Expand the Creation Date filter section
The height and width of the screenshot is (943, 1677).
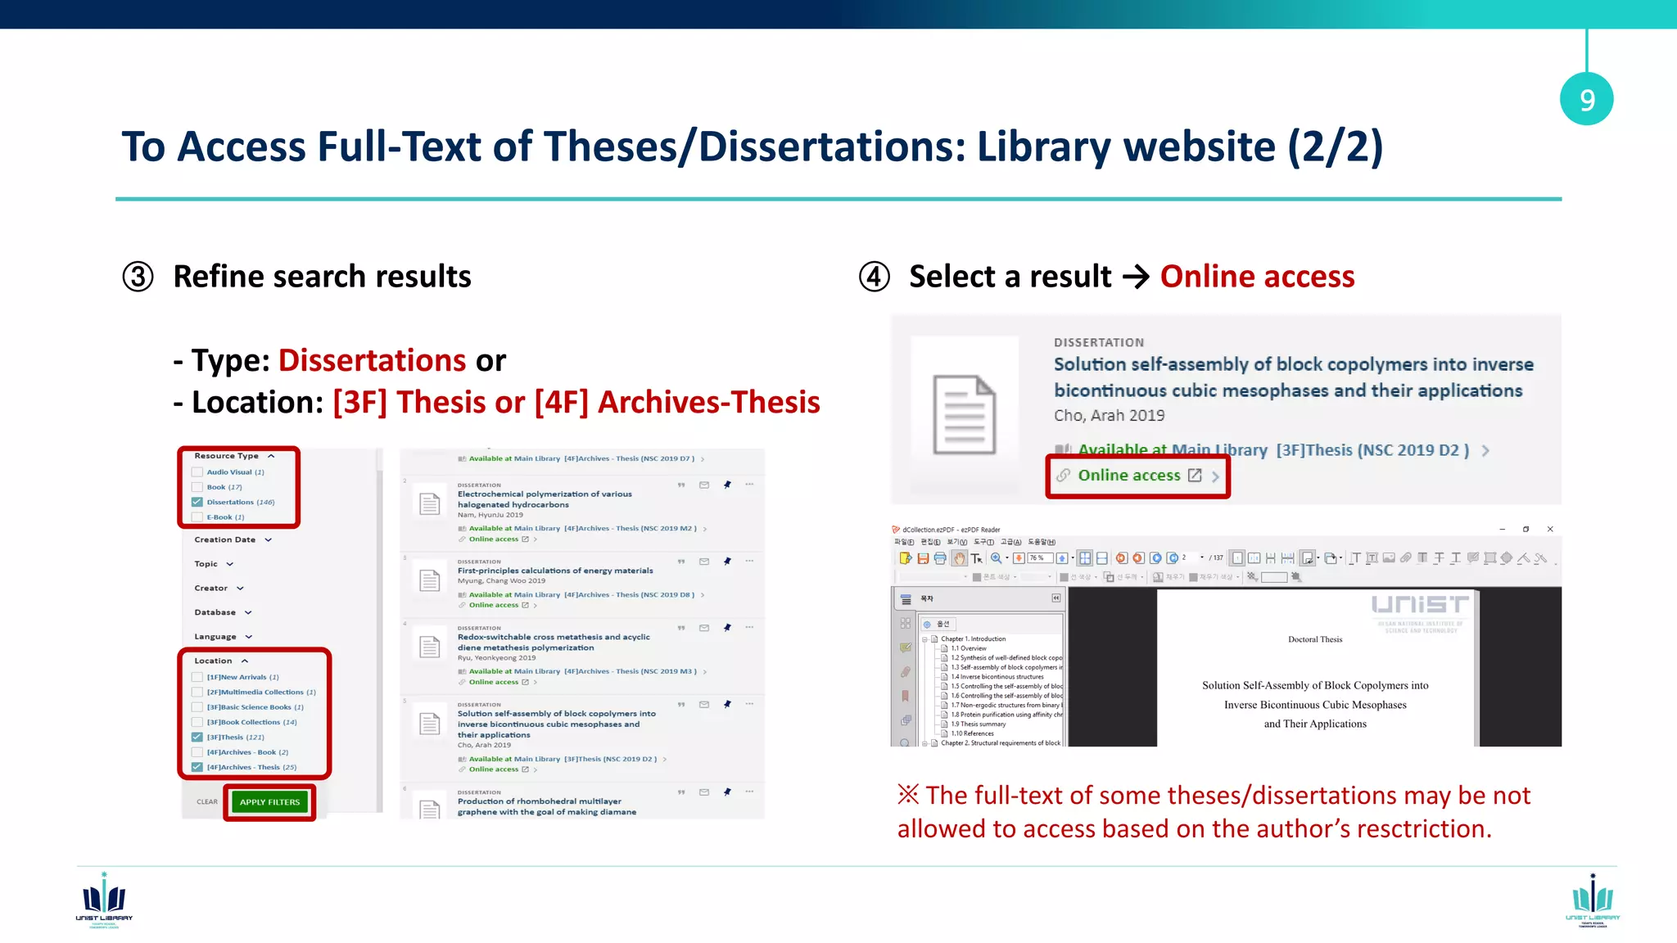pos(269,540)
